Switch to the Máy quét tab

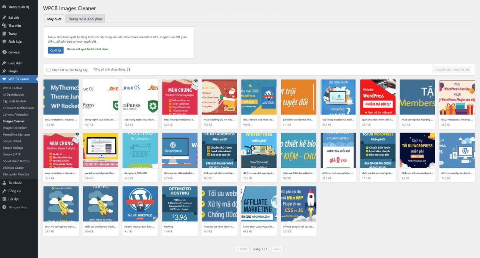[x=54, y=19]
